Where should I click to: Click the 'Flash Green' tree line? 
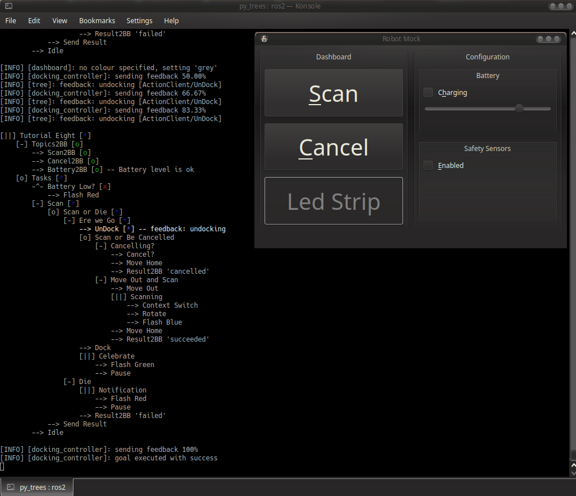click(124, 364)
